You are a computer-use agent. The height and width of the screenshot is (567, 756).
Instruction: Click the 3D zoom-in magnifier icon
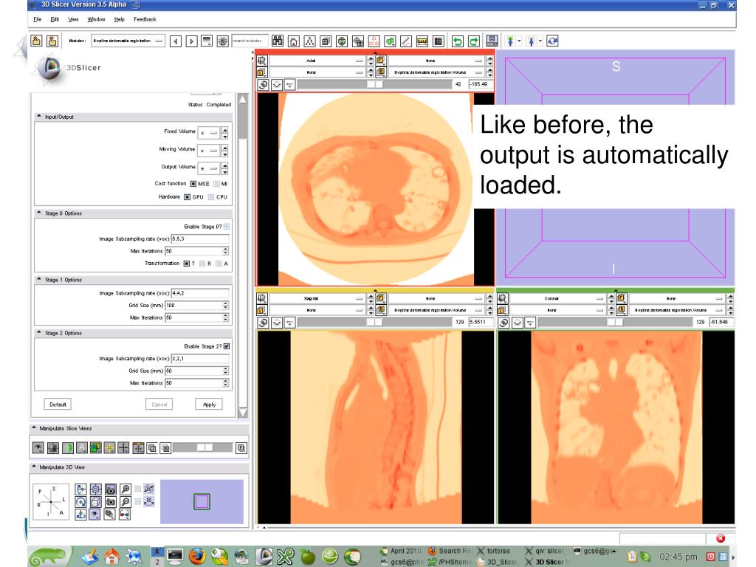coord(126,489)
